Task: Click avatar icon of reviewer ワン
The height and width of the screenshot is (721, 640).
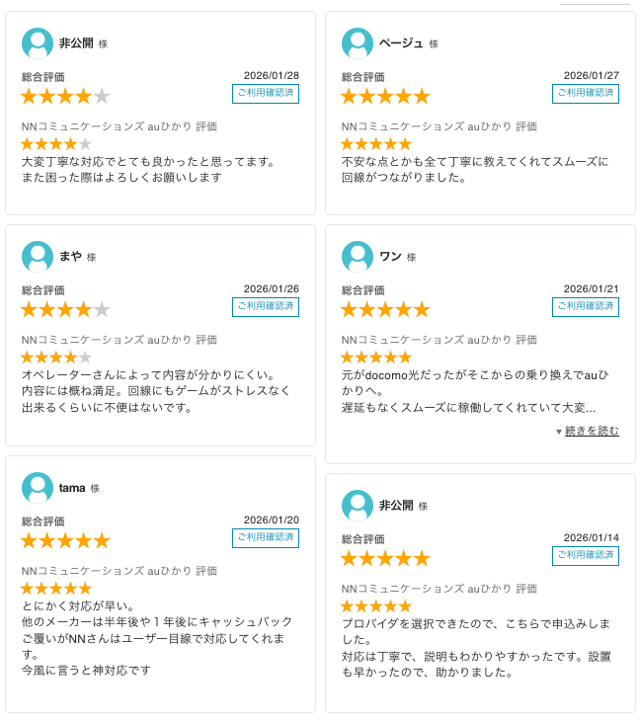Action: [358, 257]
